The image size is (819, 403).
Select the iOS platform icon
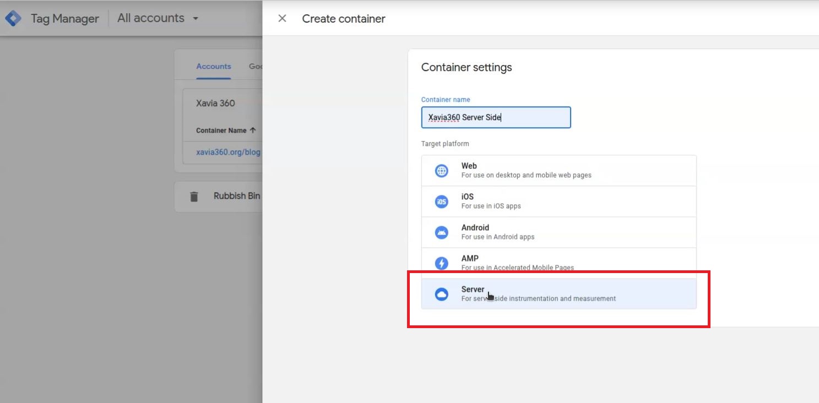(x=442, y=201)
